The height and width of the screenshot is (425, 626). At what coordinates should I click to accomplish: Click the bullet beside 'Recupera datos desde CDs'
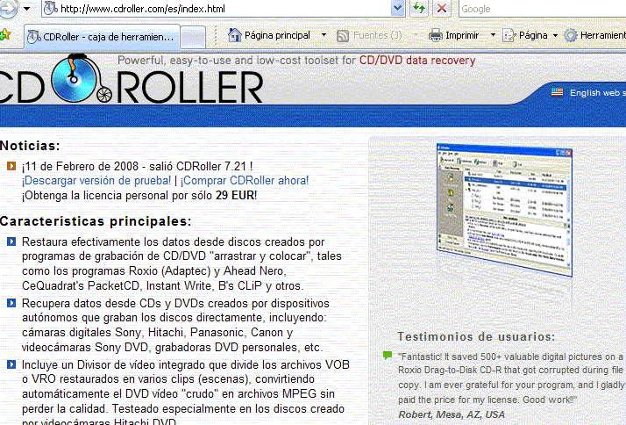click(11, 303)
